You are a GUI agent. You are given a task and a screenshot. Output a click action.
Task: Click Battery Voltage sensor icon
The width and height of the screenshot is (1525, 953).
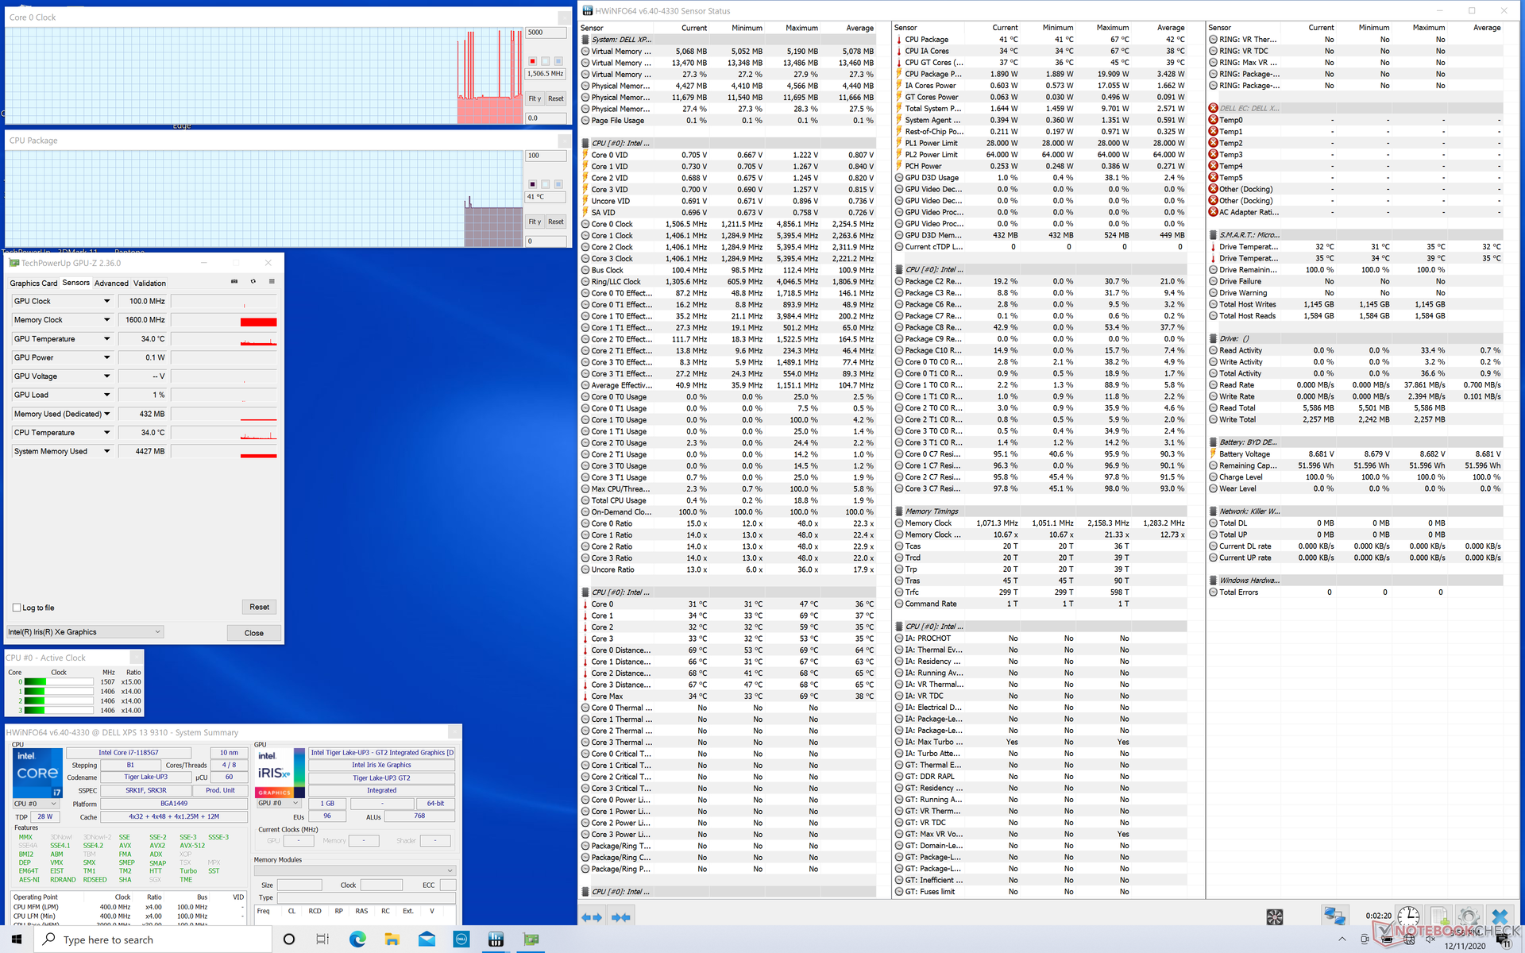point(1213,454)
